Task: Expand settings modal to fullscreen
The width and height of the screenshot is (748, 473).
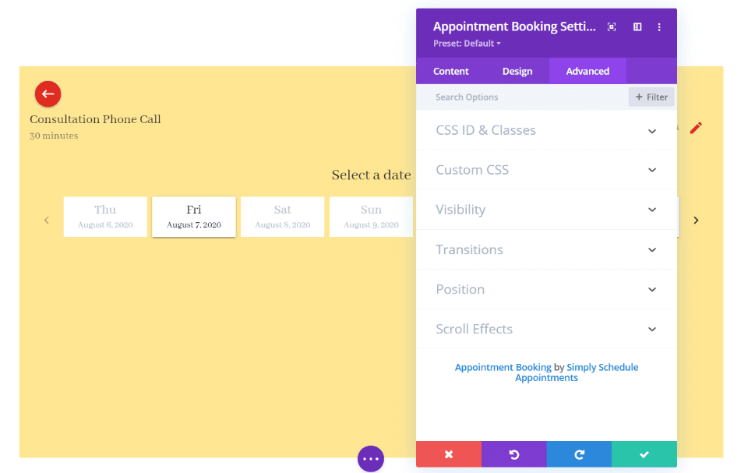Action: (612, 26)
